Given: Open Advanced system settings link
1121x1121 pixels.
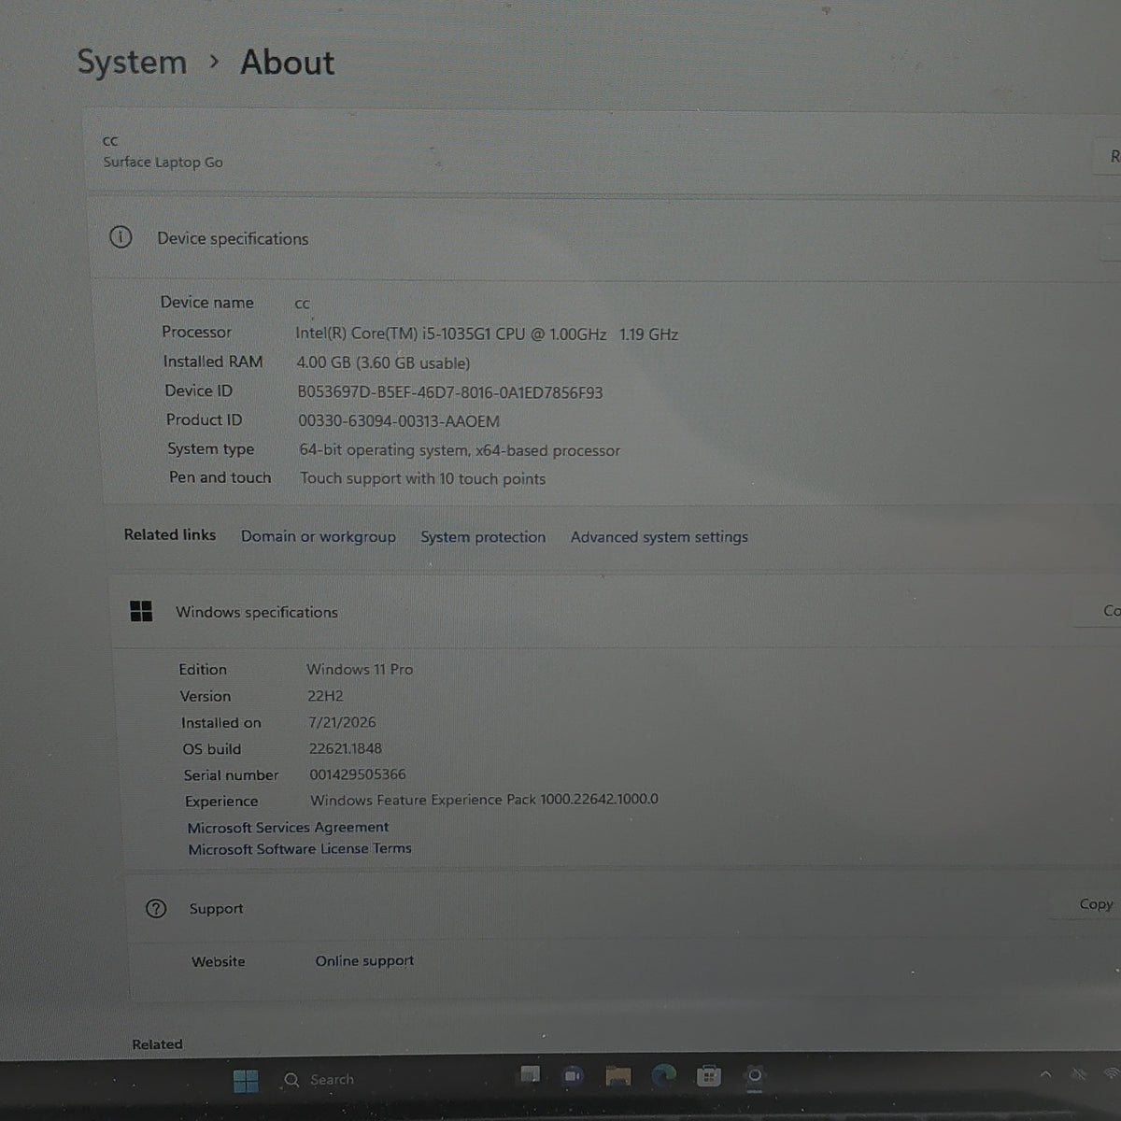Looking at the screenshot, I should tap(660, 537).
